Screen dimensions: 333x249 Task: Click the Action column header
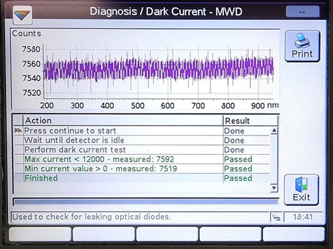point(123,120)
